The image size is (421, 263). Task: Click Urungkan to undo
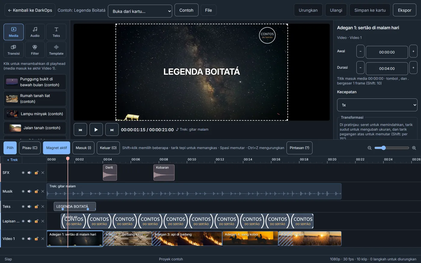[x=308, y=10]
